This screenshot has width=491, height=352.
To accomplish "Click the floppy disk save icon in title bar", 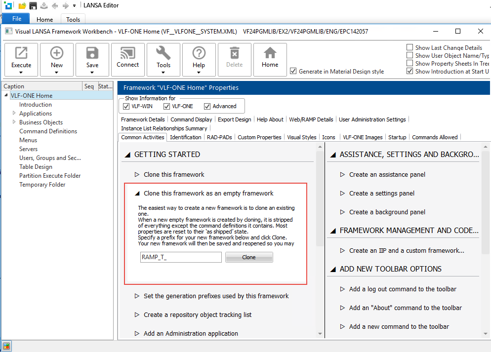I will 33,5.
